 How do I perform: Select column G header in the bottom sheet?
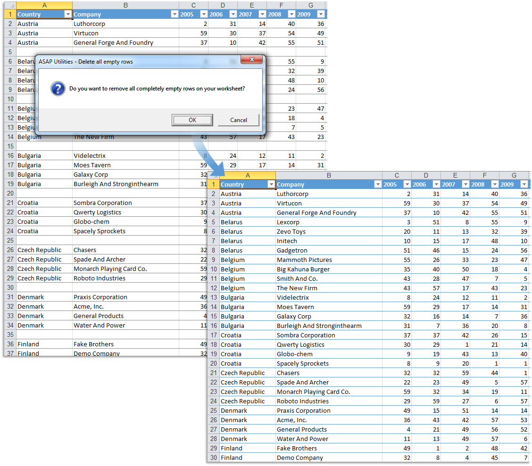click(514, 176)
